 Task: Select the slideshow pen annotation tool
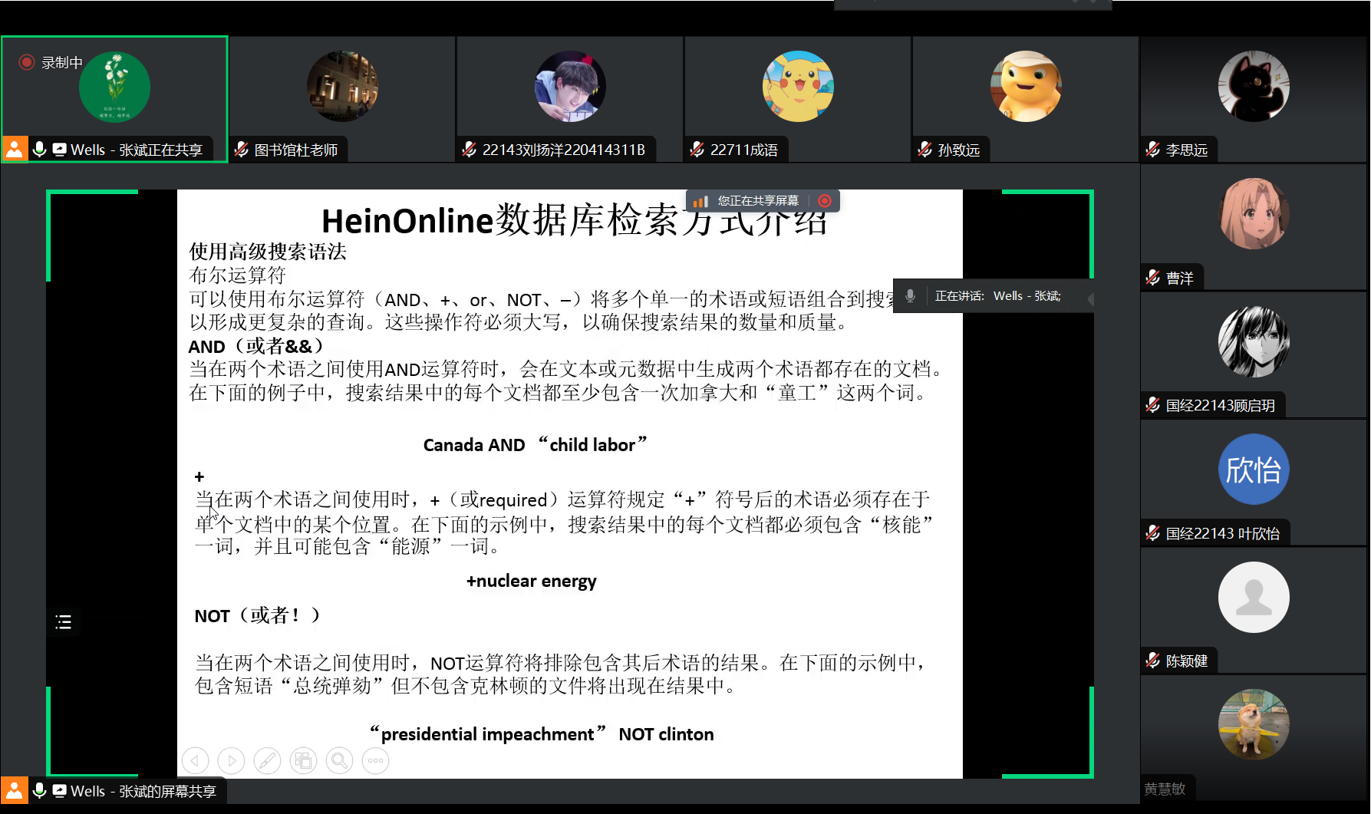pyautogui.click(x=267, y=761)
